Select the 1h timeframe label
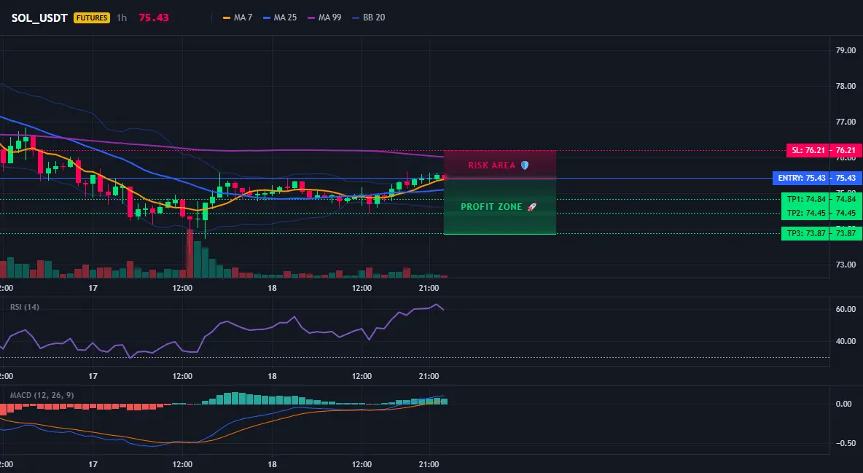863x473 pixels. [x=122, y=17]
